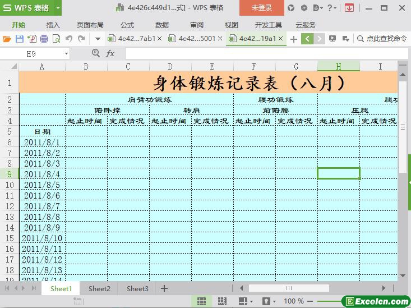411x308 pixels.
Task: Click the 日期 label cell
Action: 42,131
